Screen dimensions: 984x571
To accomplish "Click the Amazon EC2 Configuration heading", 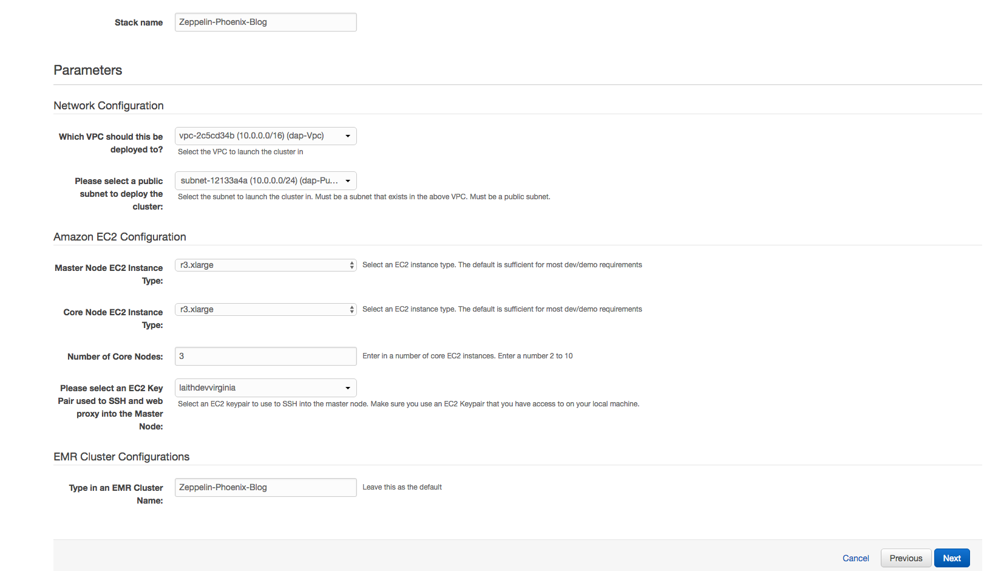I will pos(120,237).
